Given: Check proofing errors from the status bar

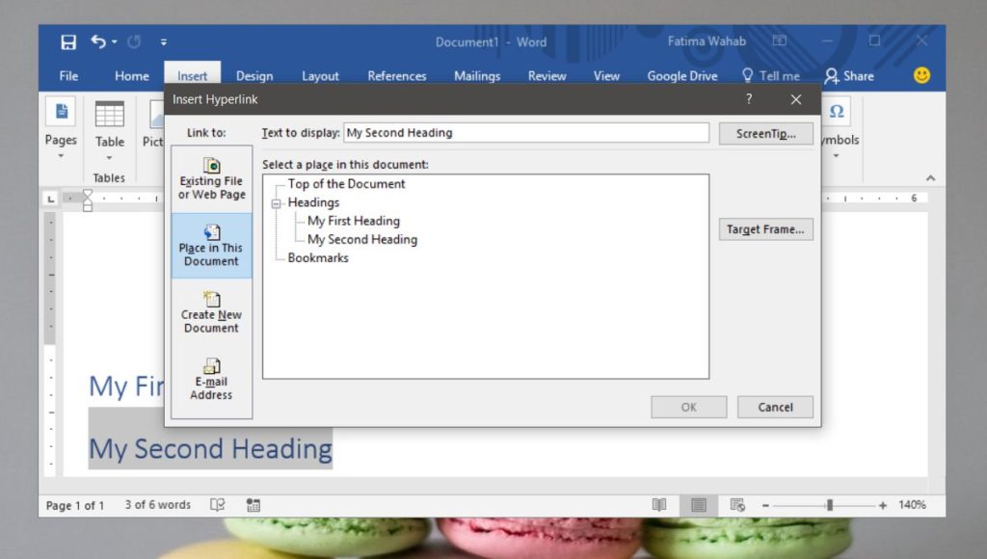Looking at the screenshot, I should (x=218, y=504).
